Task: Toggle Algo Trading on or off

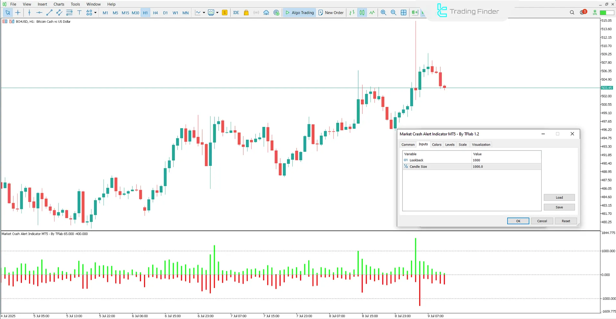Action: click(x=299, y=12)
